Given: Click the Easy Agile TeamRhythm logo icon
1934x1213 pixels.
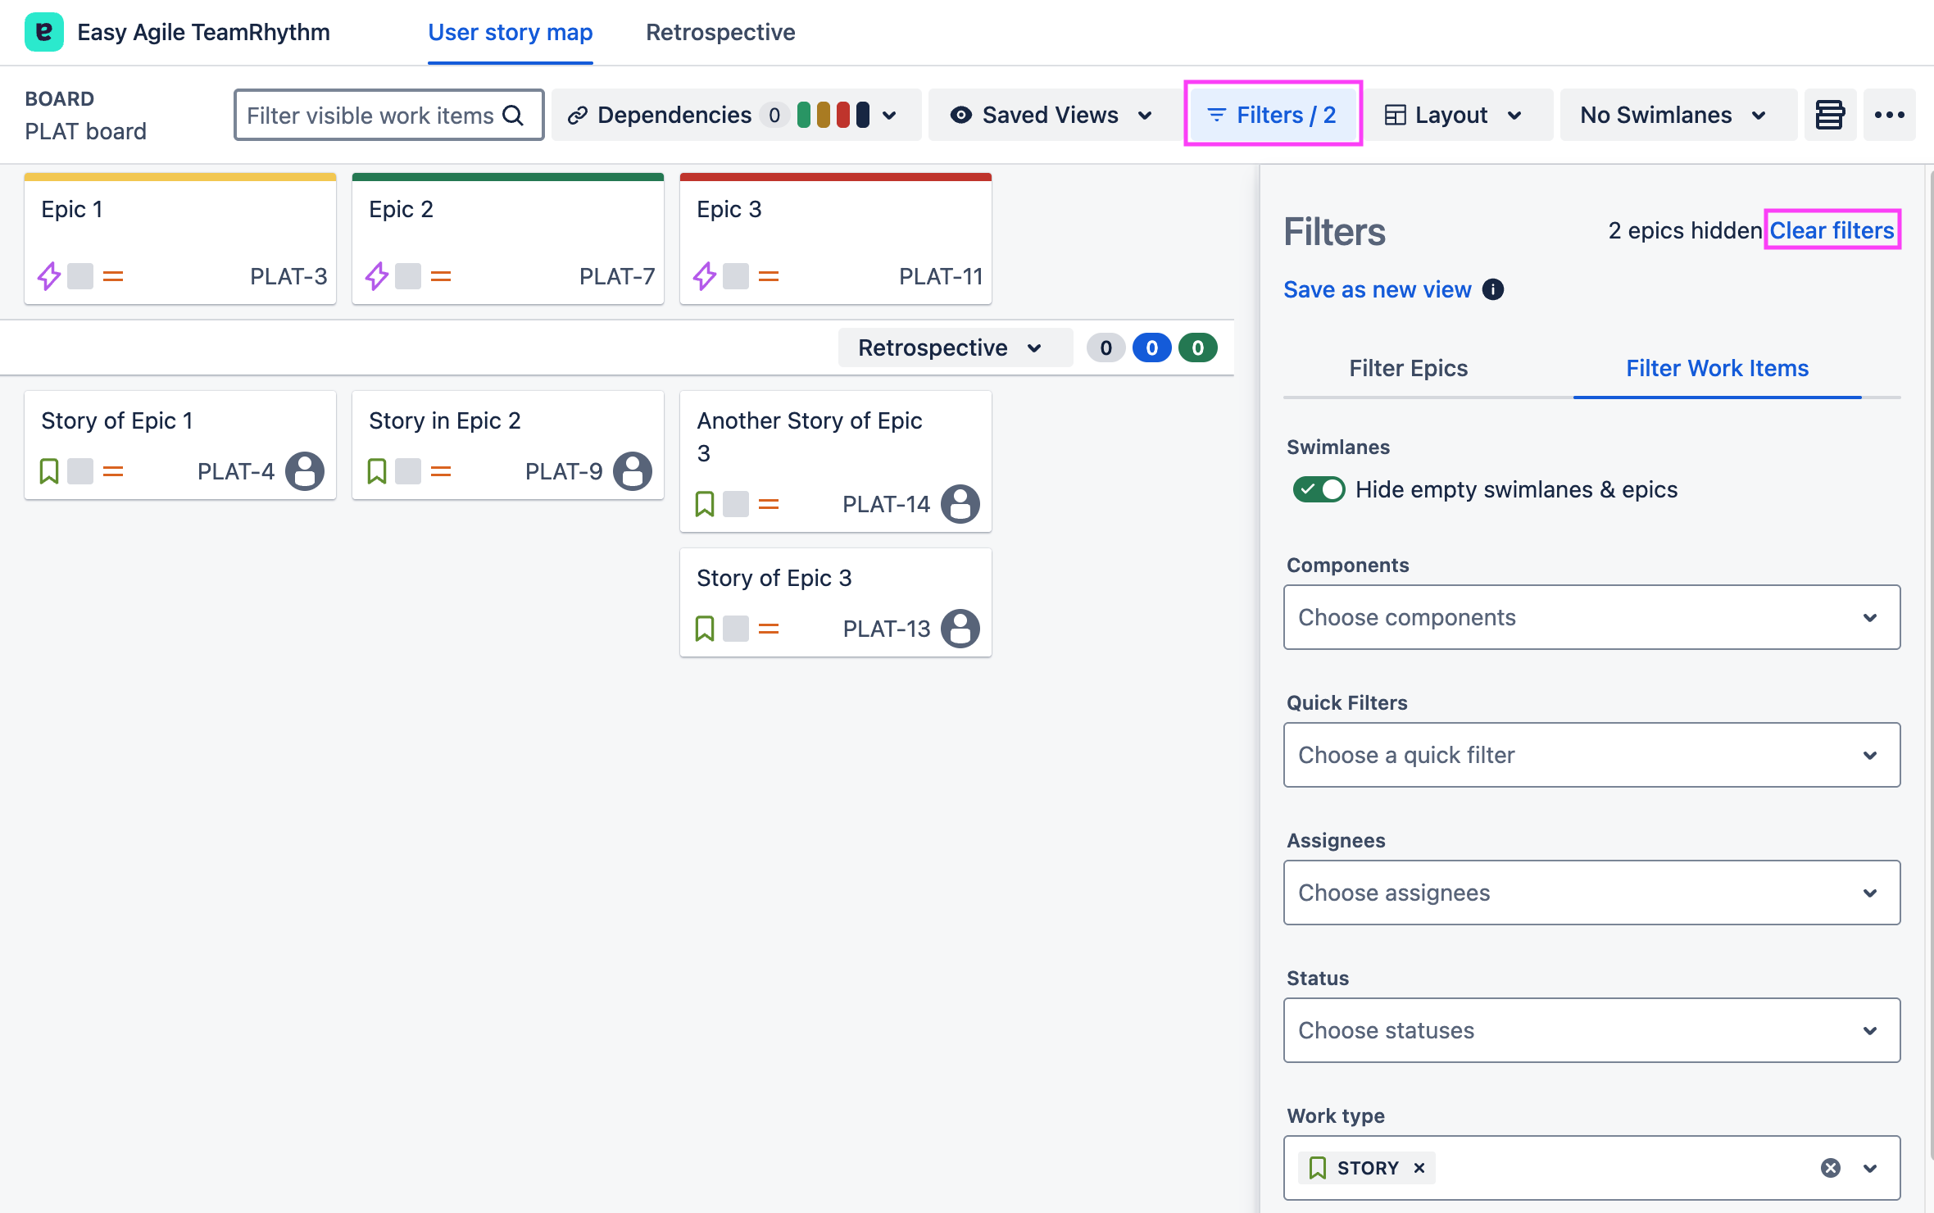Looking at the screenshot, I should tap(43, 32).
